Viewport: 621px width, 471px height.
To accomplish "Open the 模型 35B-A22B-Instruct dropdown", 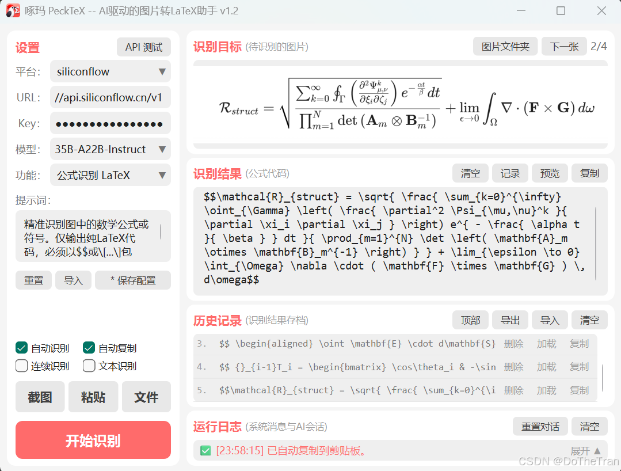I will click(x=111, y=149).
